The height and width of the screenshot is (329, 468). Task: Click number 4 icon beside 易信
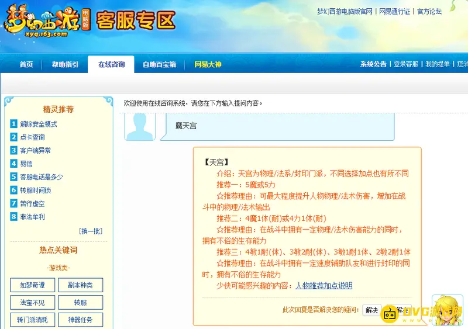point(13,164)
